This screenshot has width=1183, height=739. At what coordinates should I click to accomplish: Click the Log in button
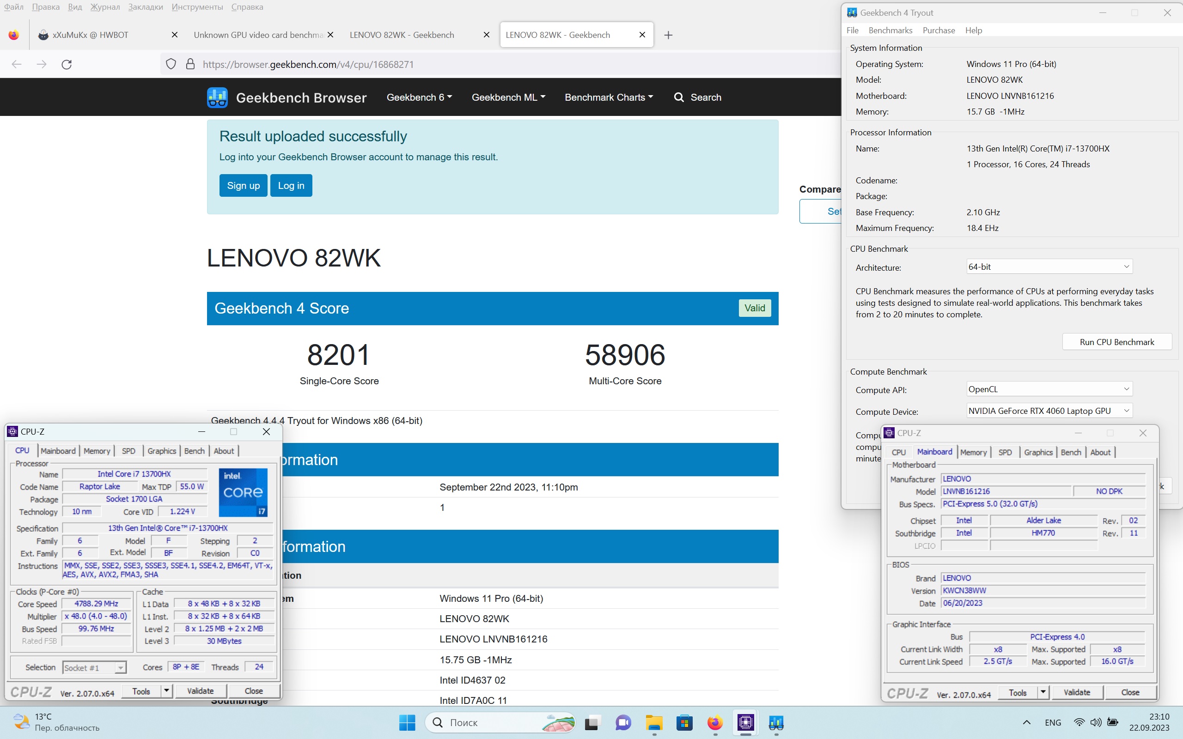[x=291, y=185]
